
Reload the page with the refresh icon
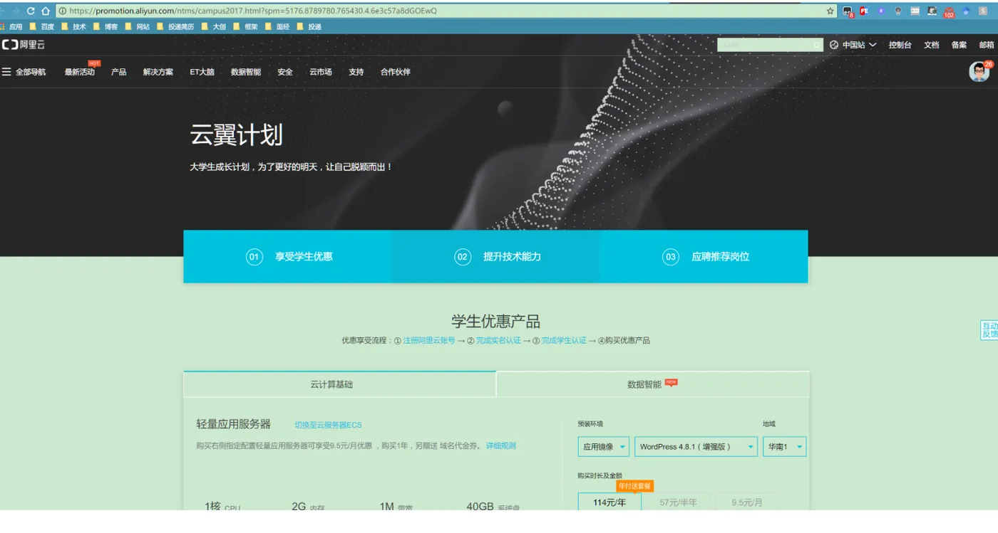click(31, 11)
